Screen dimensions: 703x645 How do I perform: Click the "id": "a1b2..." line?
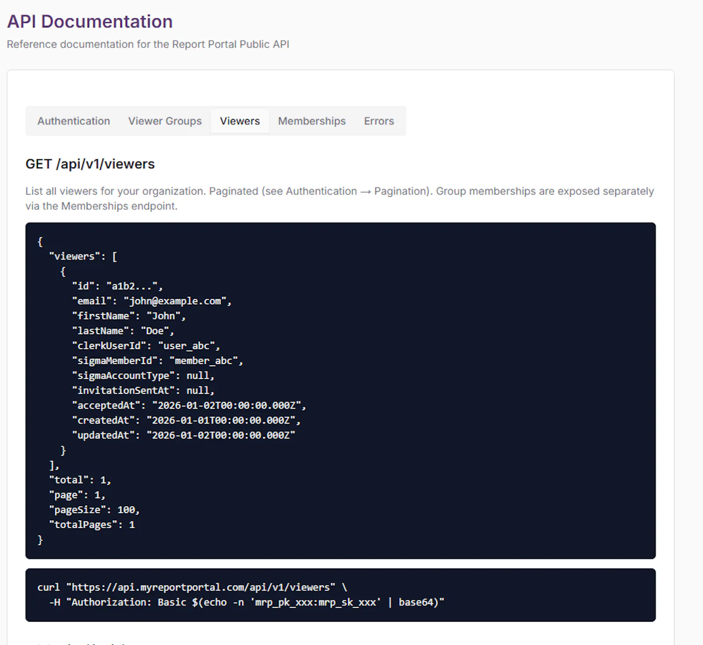(x=117, y=286)
